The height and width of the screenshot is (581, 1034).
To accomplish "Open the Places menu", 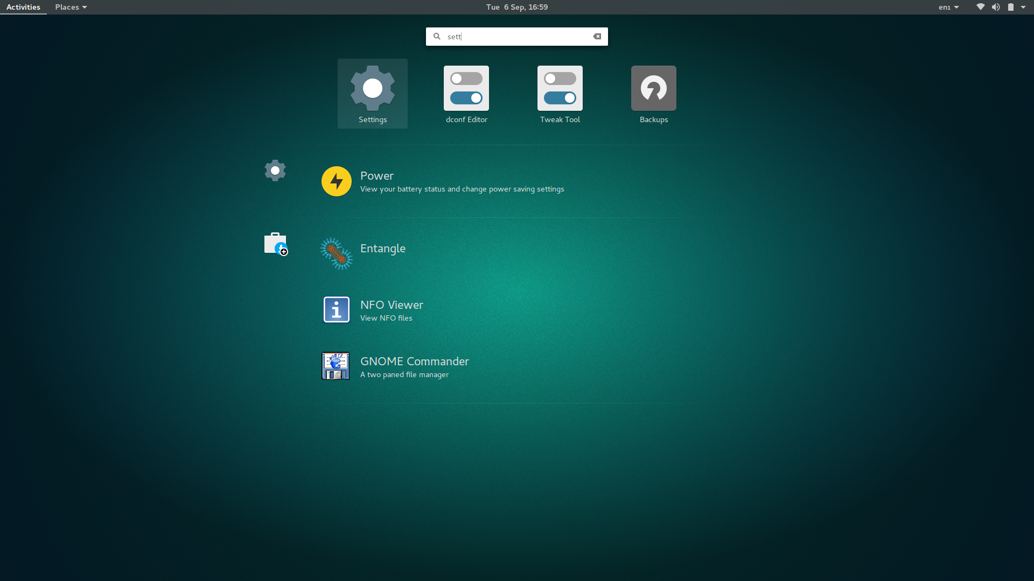I will tap(71, 7).
